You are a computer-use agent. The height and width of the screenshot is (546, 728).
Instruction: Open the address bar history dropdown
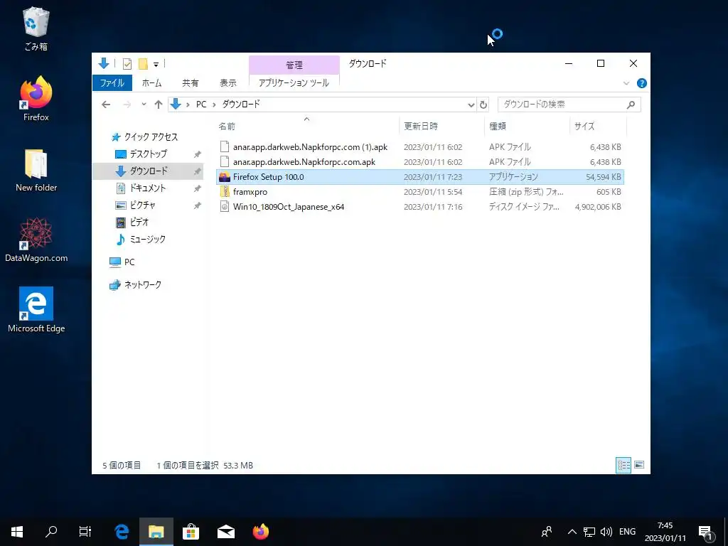[x=471, y=105]
